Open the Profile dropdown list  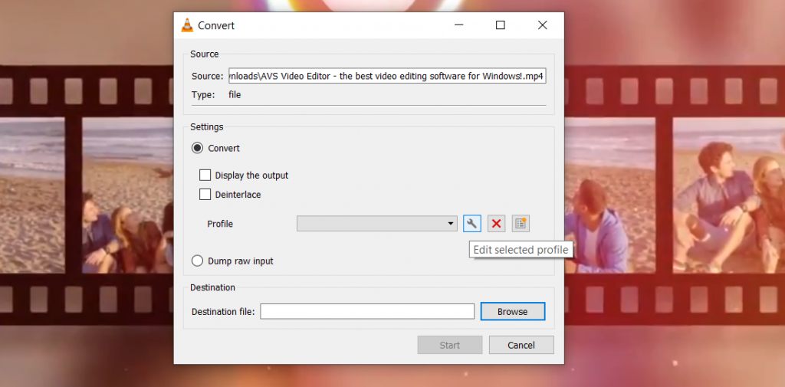pyautogui.click(x=377, y=223)
